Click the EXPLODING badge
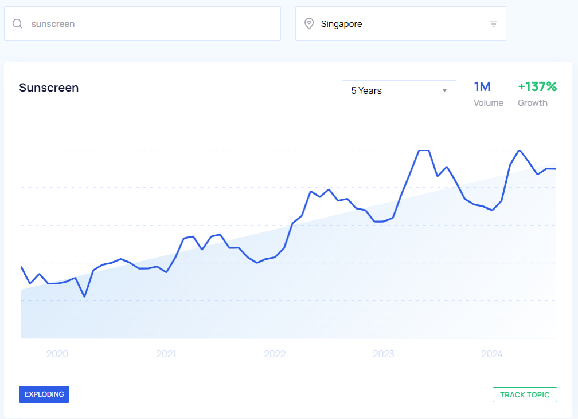The height and width of the screenshot is (419, 578). click(44, 394)
